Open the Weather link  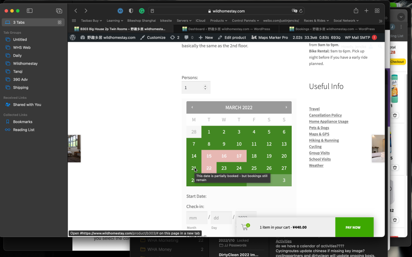pyautogui.click(x=316, y=165)
